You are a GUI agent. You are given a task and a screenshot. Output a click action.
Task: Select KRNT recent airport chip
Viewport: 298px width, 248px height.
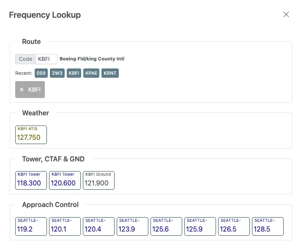click(x=110, y=73)
